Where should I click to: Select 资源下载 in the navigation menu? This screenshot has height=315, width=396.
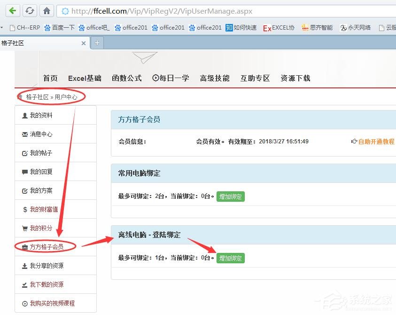(295, 78)
